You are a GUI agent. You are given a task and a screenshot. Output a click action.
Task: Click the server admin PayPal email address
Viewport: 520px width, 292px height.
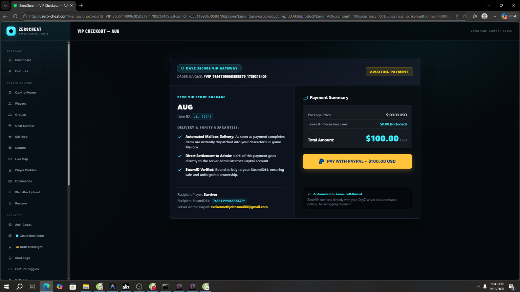tap(239, 207)
